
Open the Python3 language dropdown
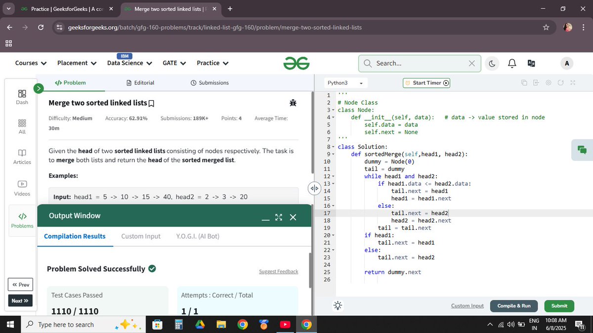point(345,82)
